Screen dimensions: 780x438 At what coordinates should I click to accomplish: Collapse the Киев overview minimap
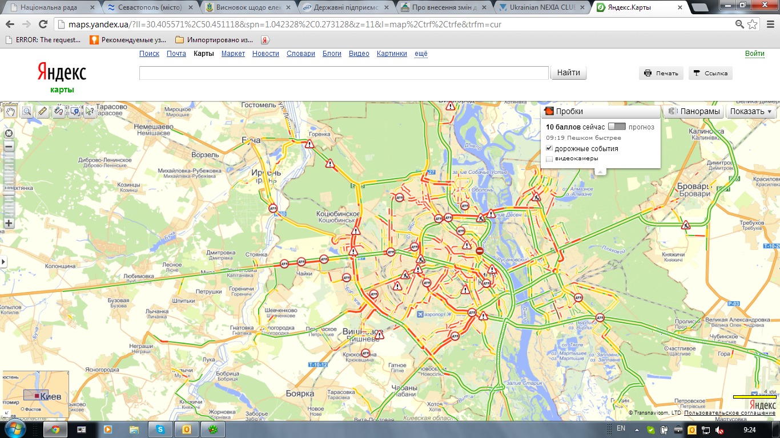click(x=7, y=412)
